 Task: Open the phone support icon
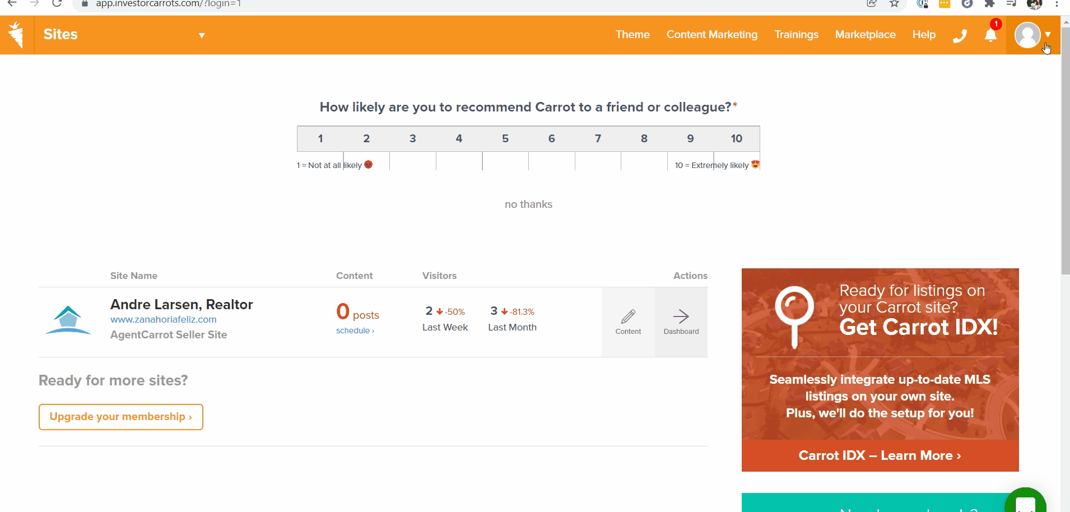(x=960, y=36)
